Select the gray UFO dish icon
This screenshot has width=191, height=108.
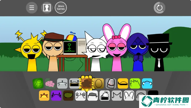point(62,84)
